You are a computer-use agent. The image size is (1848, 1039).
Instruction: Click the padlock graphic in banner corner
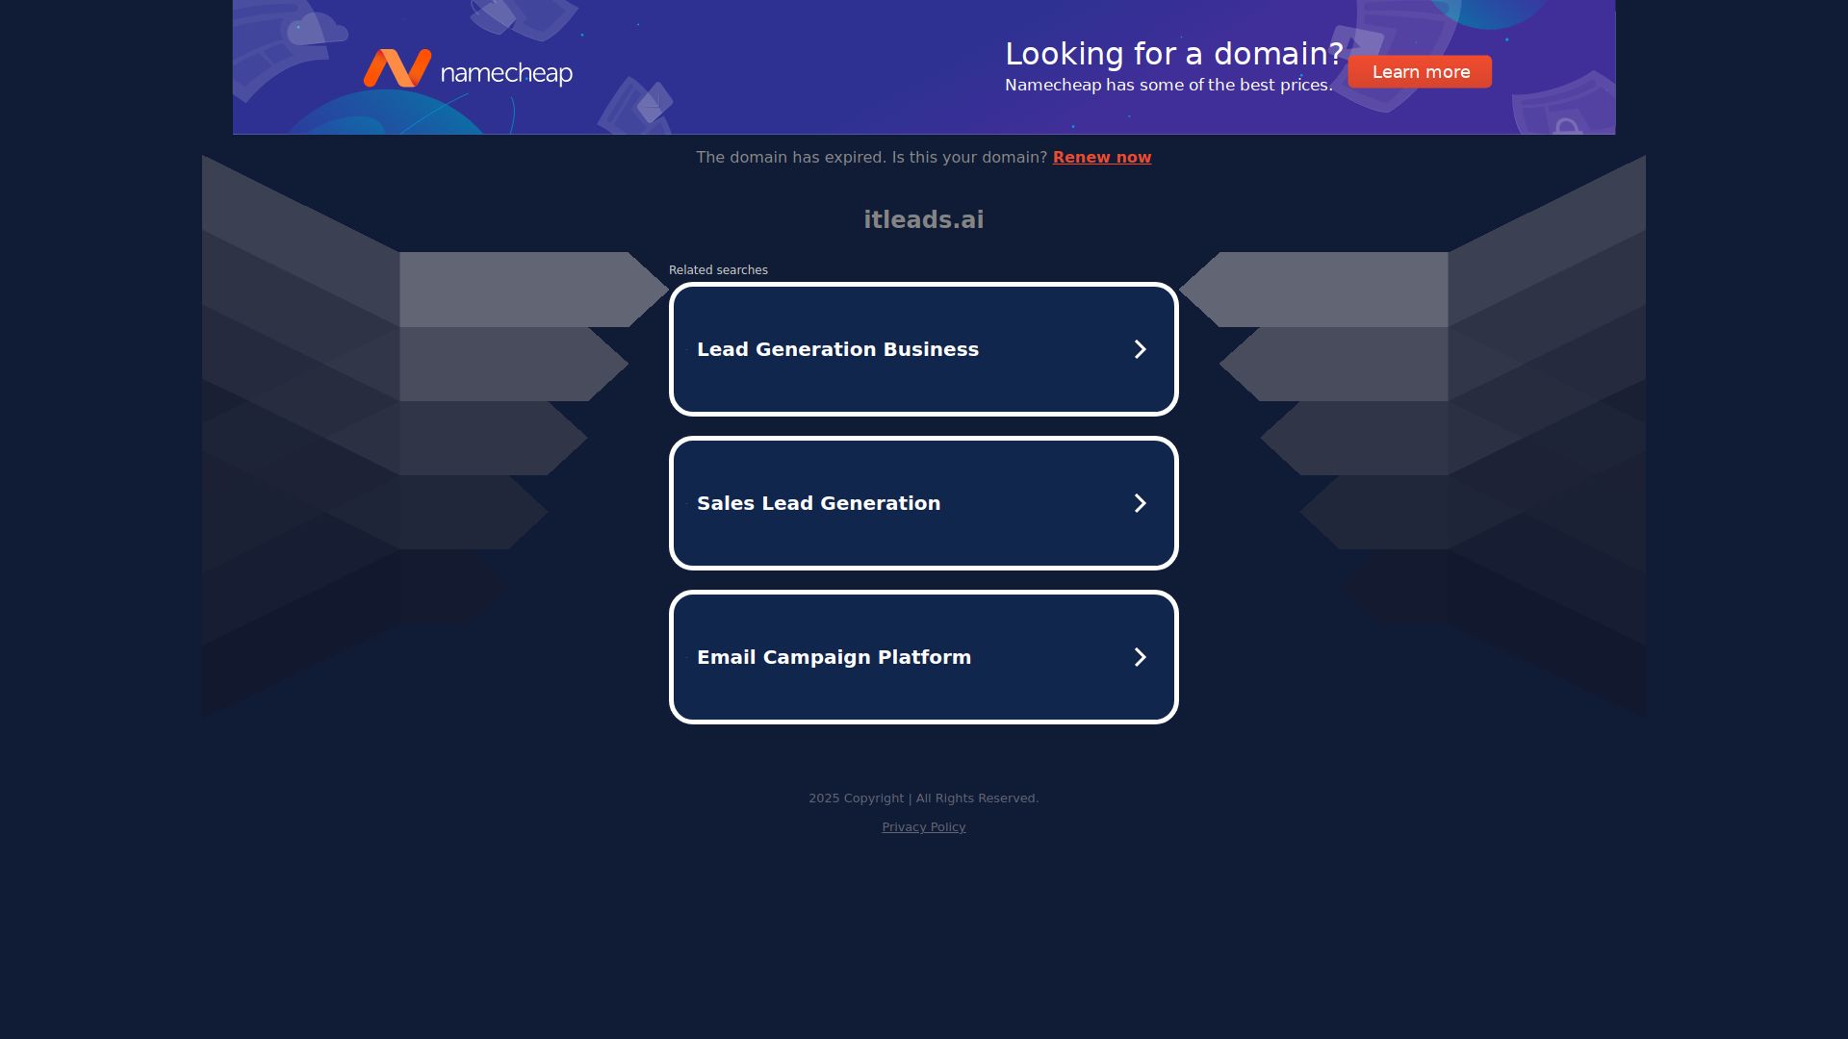(x=1567, y=126)
